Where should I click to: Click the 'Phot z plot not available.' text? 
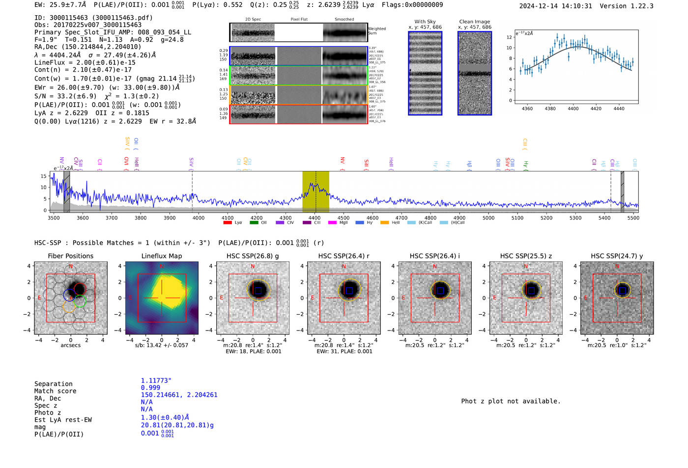pos(511,401)
